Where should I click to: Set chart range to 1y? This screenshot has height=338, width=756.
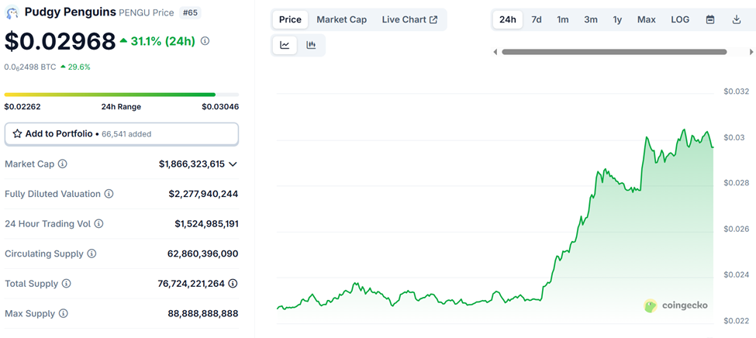pyautogui.click(x=617, y=20)
